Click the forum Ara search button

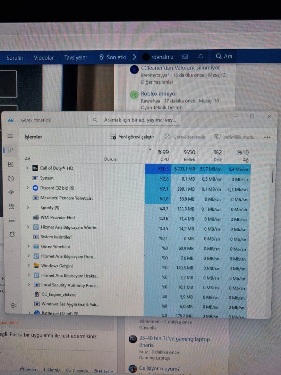click(x=224, y=57)
